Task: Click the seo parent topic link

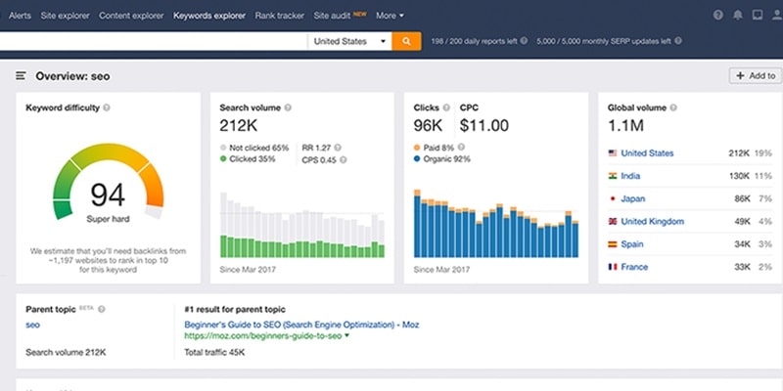Action: (x=32, y=325)
